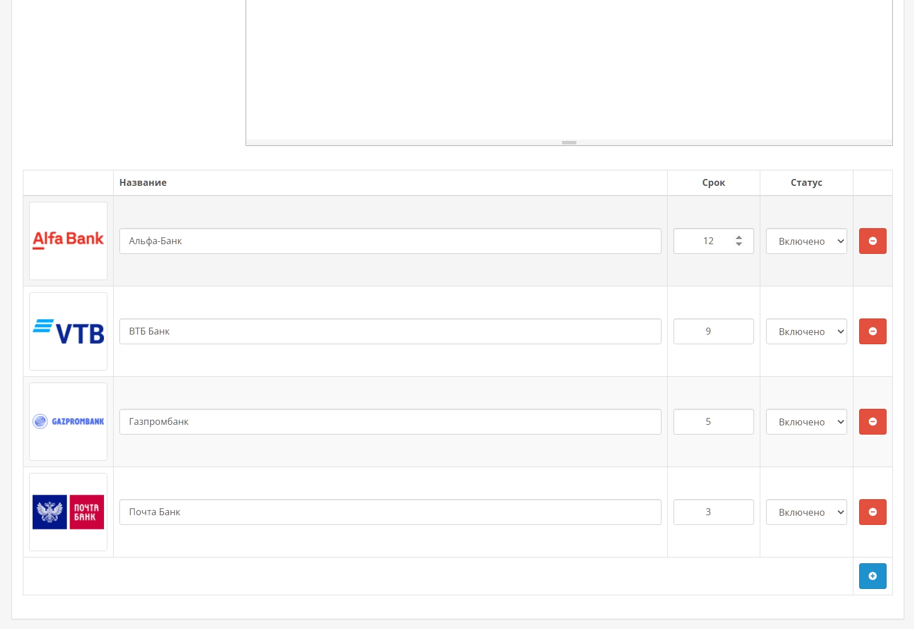Focus the ВТБ Банк name field

coord(390,331)
